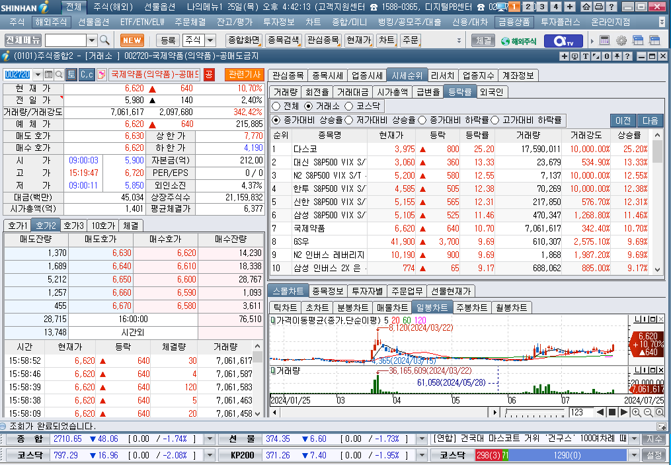This screenshot has height=465, width=671.
Task: Click the first cascading-windows toolbar icon
Action: (638, 40)
